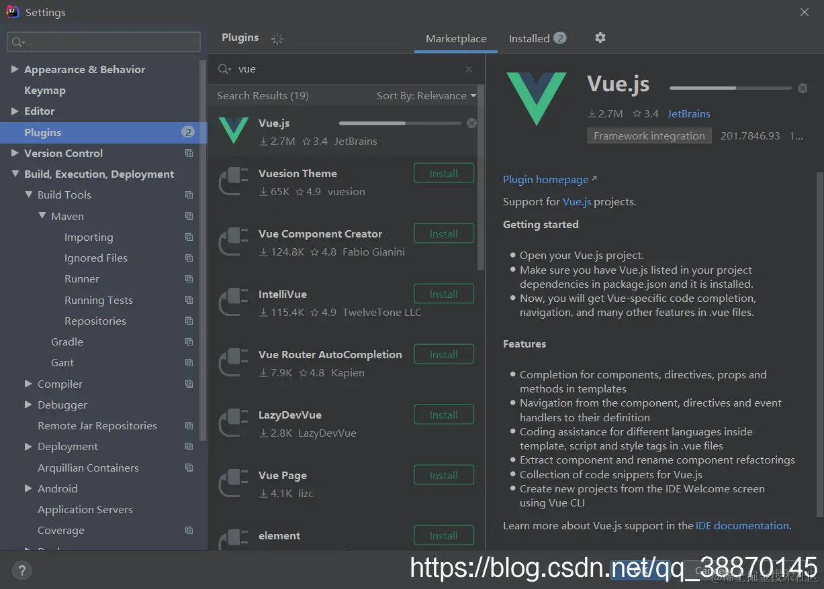Screen dimensions: 824x589
Task: Expand the Editor settings node
Action: click(x=15, y=111)
